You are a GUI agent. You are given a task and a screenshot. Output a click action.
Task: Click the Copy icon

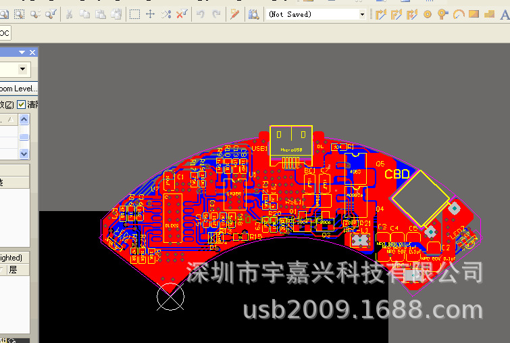click(85, 14)
